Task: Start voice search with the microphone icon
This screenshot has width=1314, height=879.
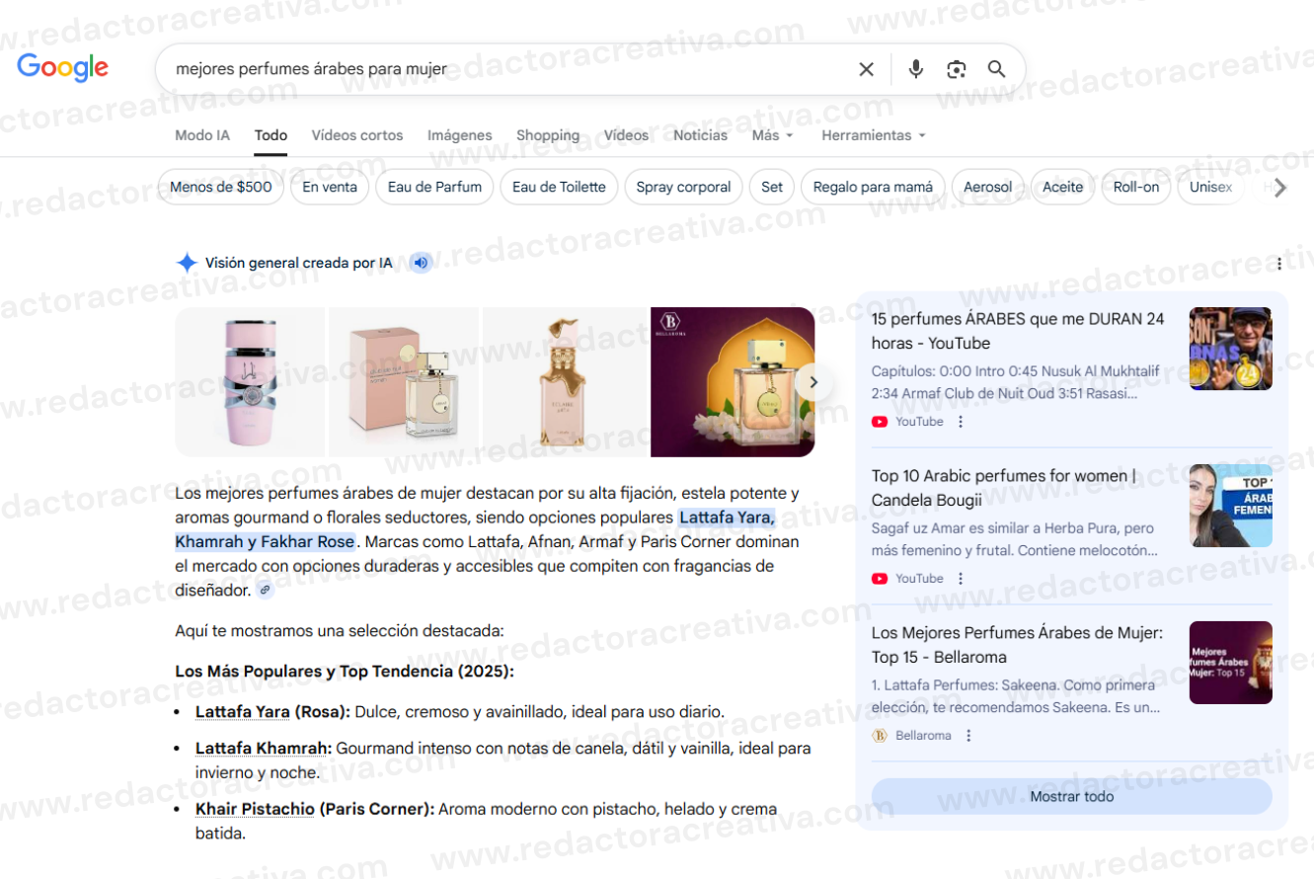Action: tap(916, 69)
